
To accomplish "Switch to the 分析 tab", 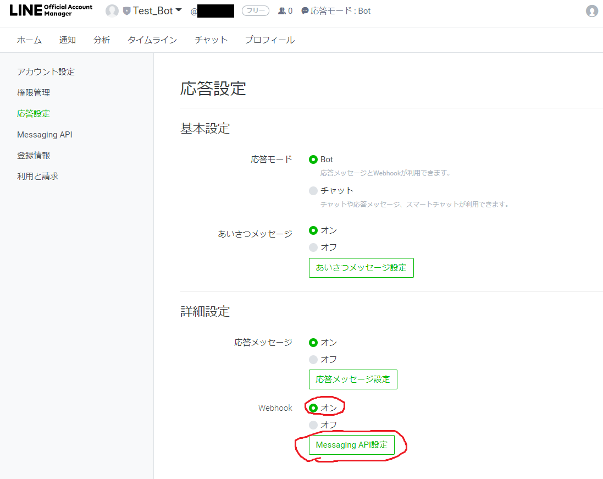I will point(102,40).
